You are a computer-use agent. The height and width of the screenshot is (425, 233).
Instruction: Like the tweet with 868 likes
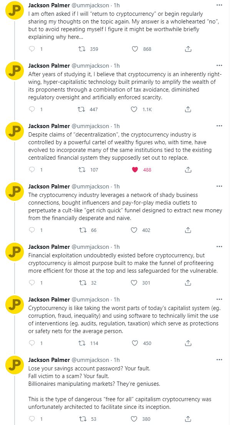click(135, 49)
